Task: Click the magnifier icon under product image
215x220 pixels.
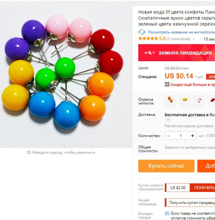Action: point(29,153)
